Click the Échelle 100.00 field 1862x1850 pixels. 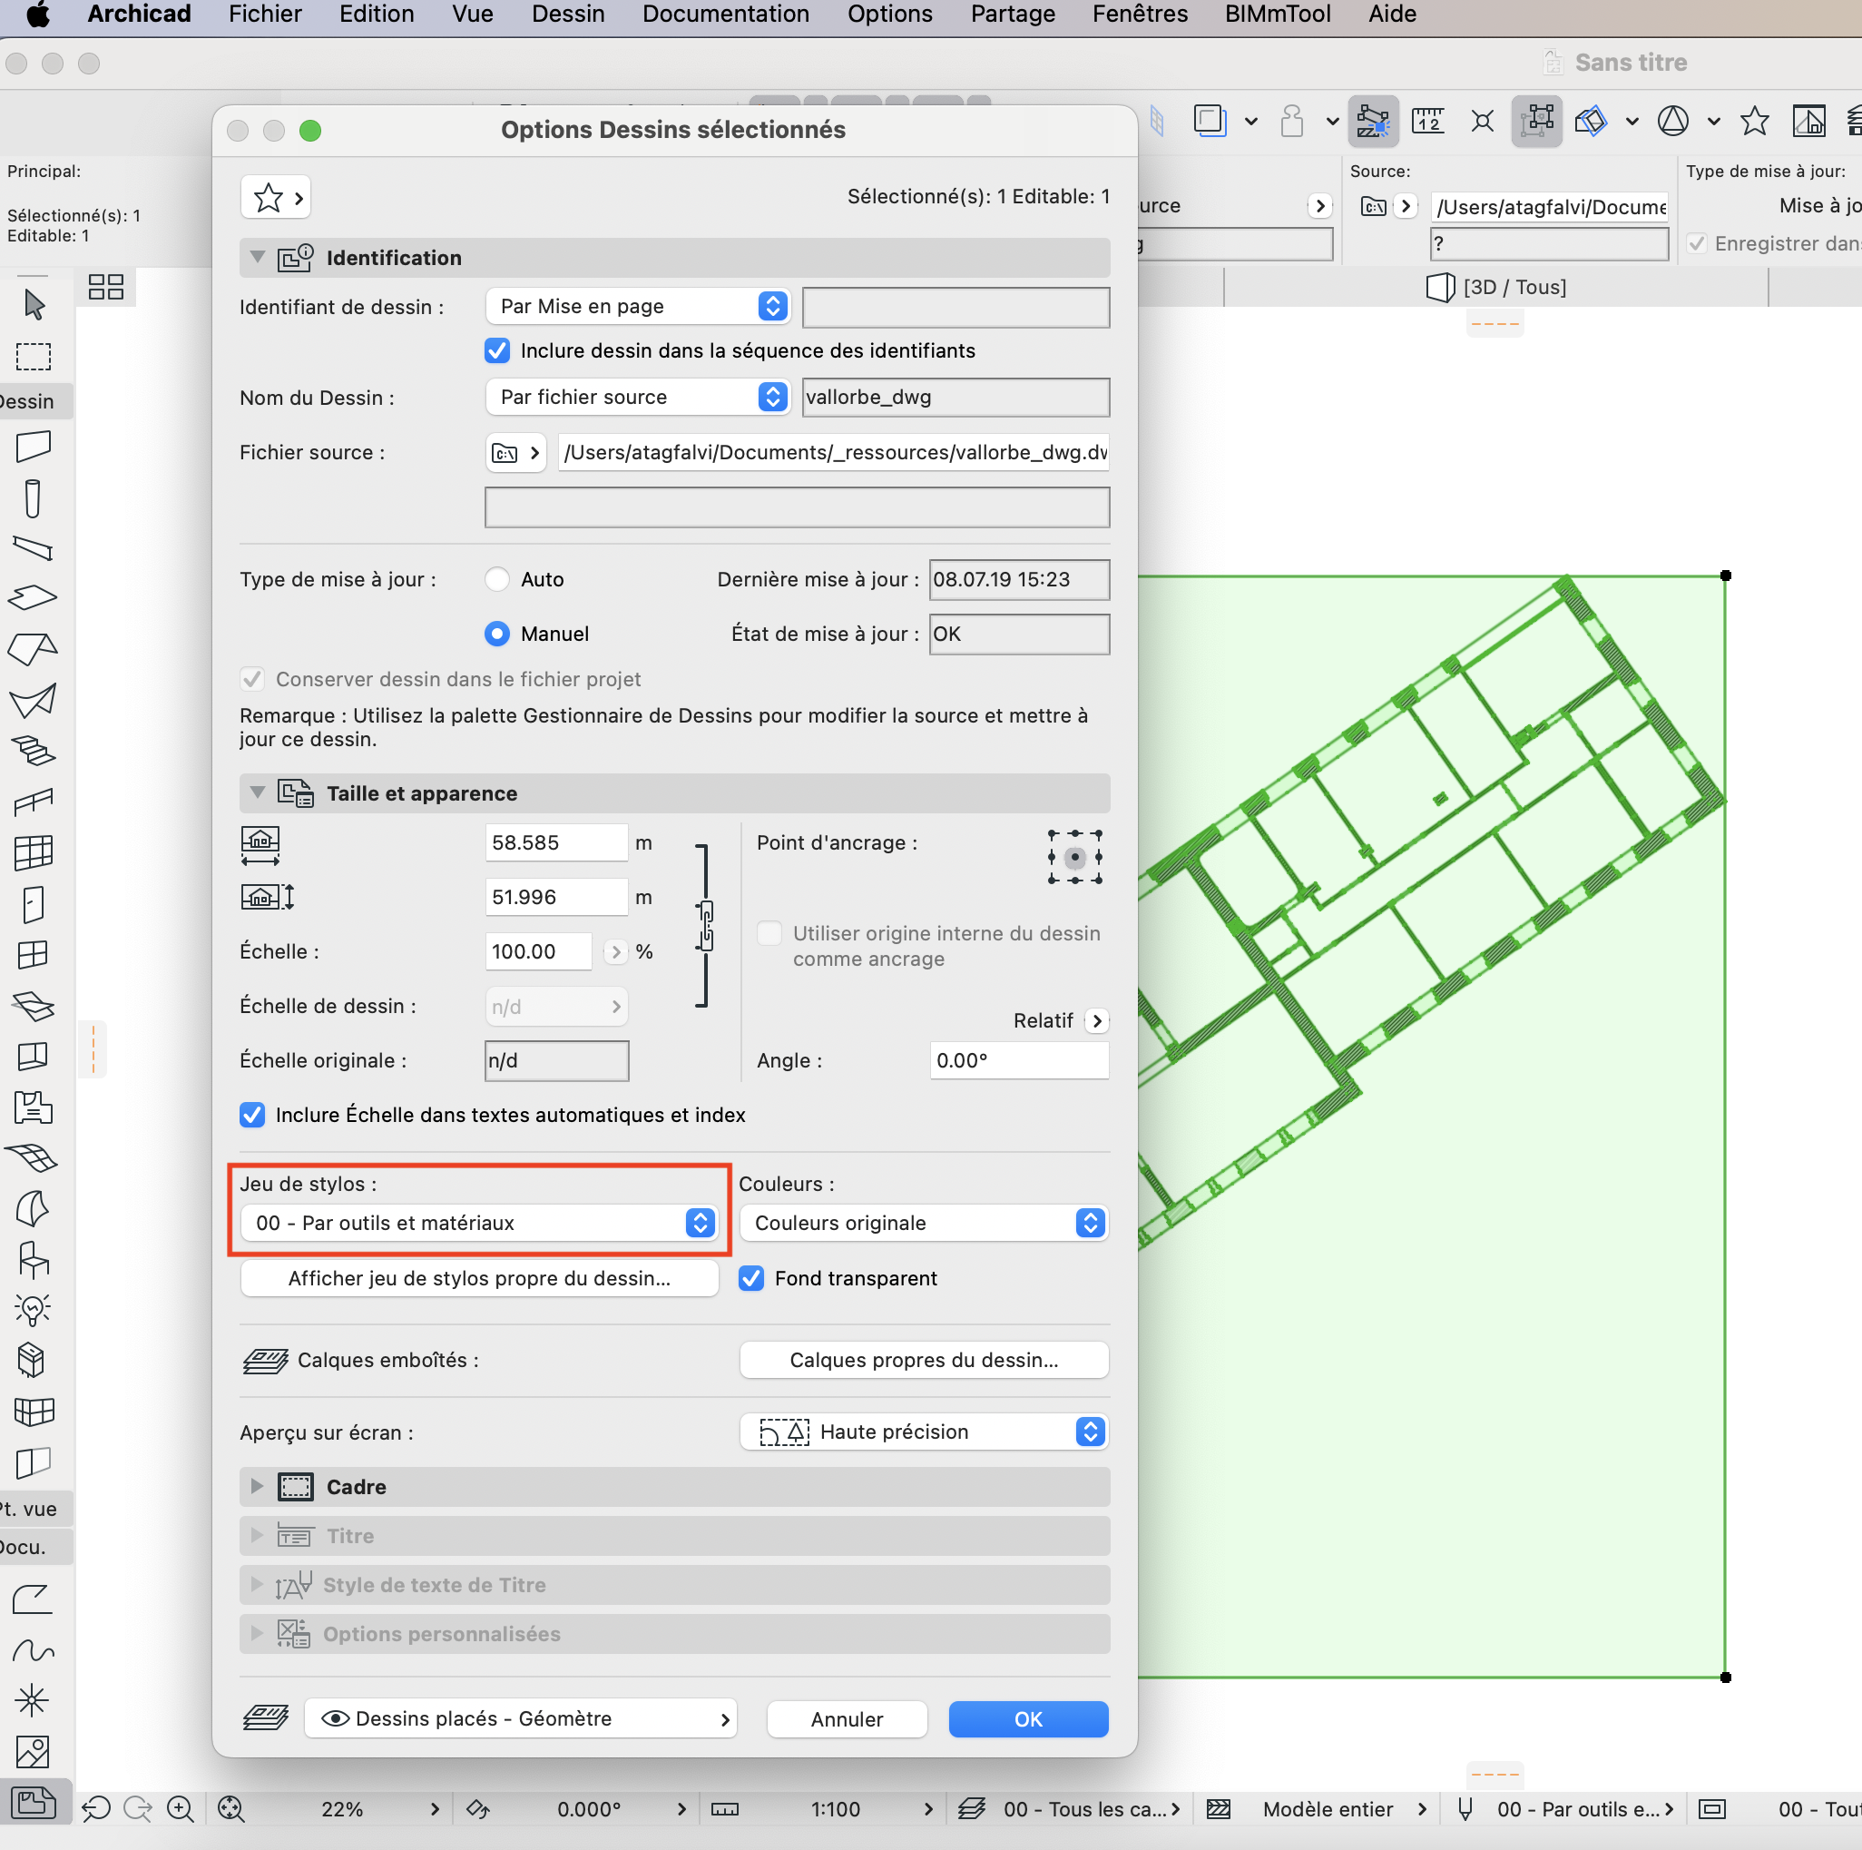pyautogui.click(x=538, y=951)
